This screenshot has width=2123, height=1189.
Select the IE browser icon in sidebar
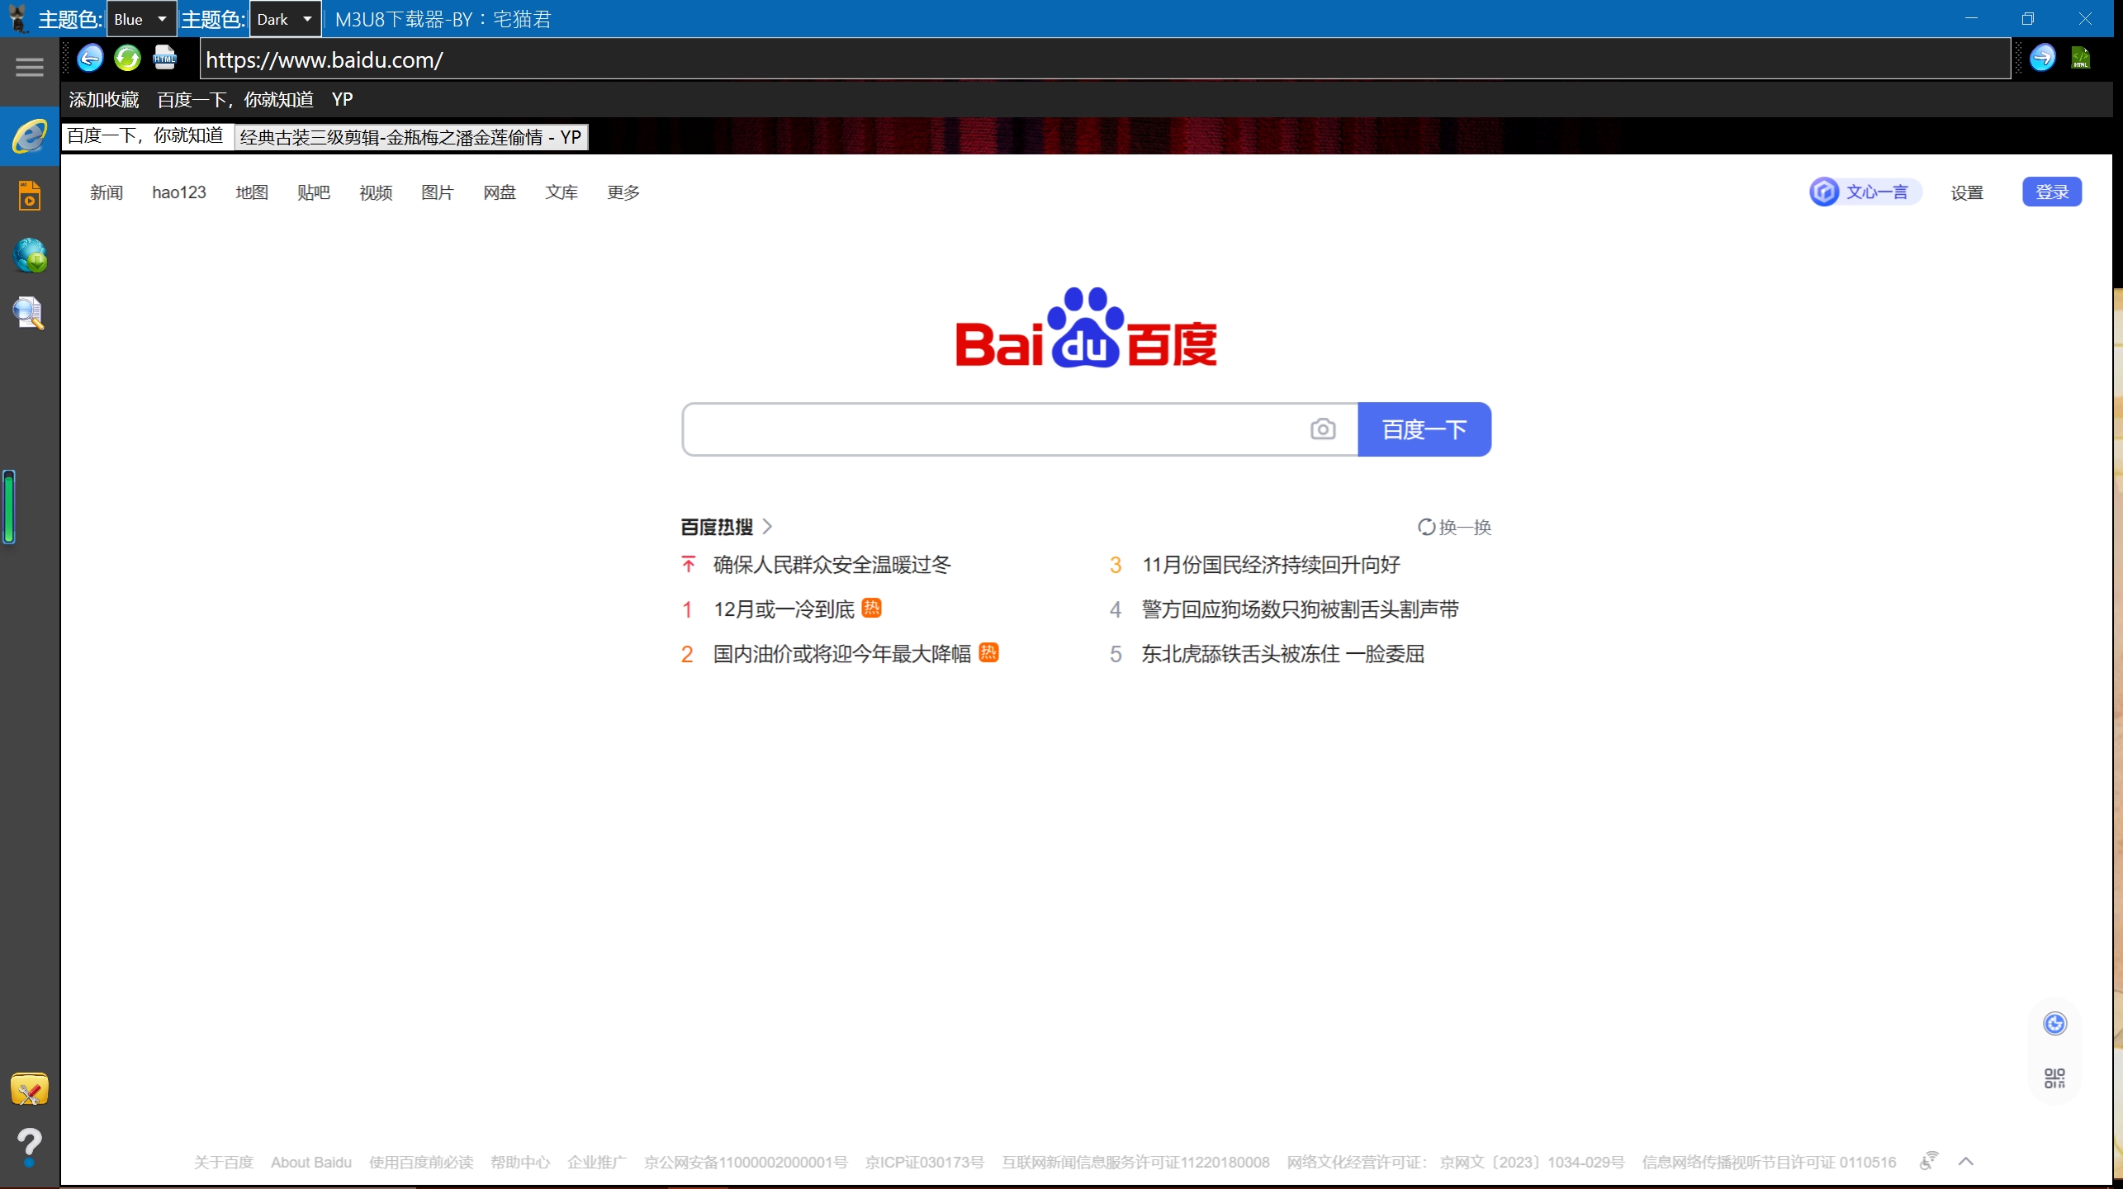tap(30, 136)
